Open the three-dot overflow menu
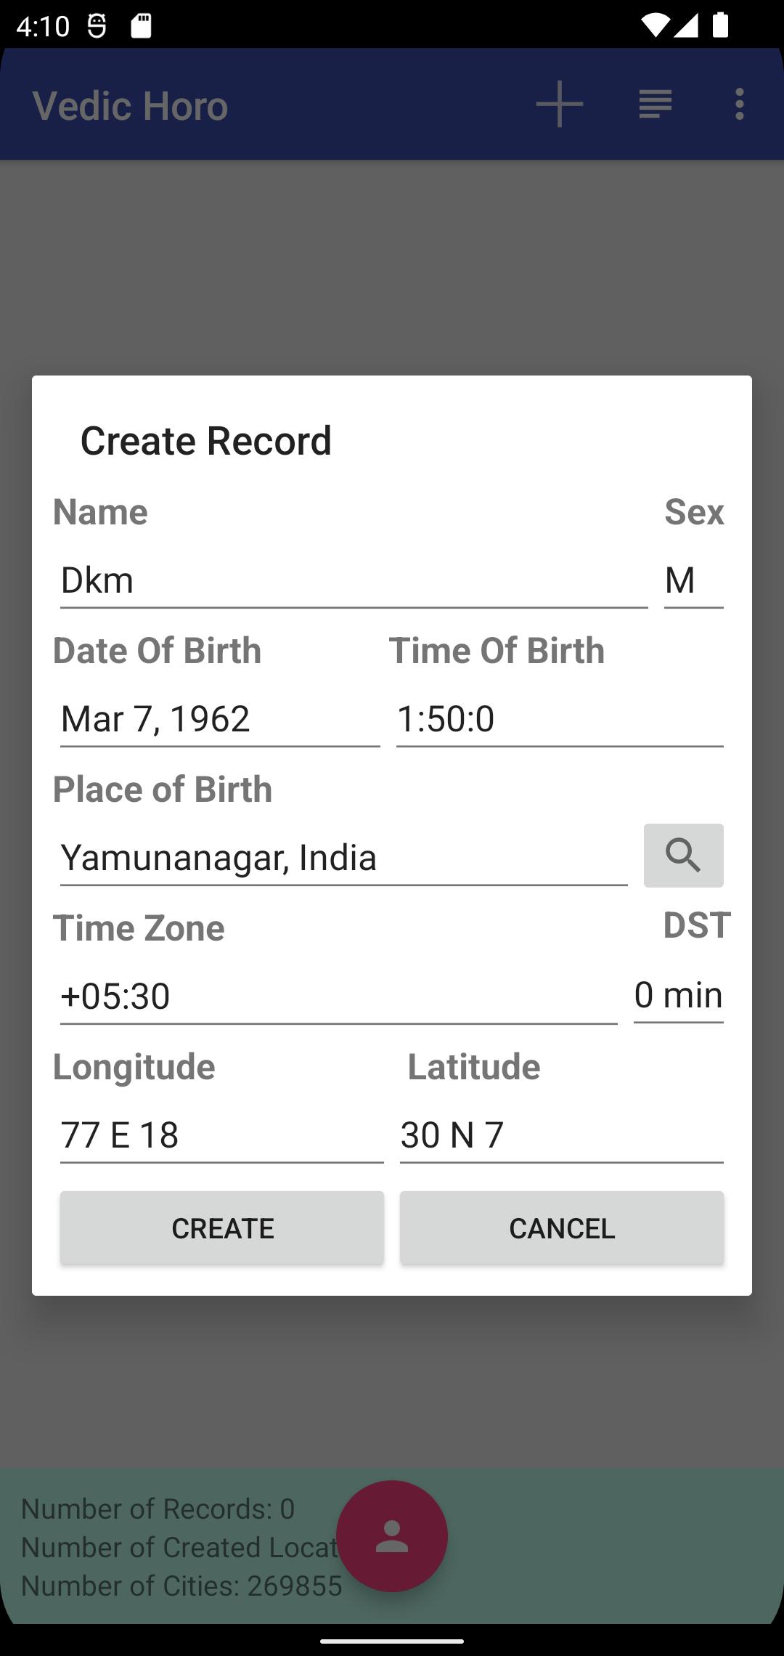The height and width of the screenshot is (1656, 784). pos(739,105)
